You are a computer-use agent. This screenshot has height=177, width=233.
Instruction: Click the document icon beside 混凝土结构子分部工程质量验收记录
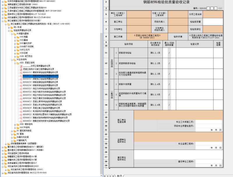pos(21,69)
